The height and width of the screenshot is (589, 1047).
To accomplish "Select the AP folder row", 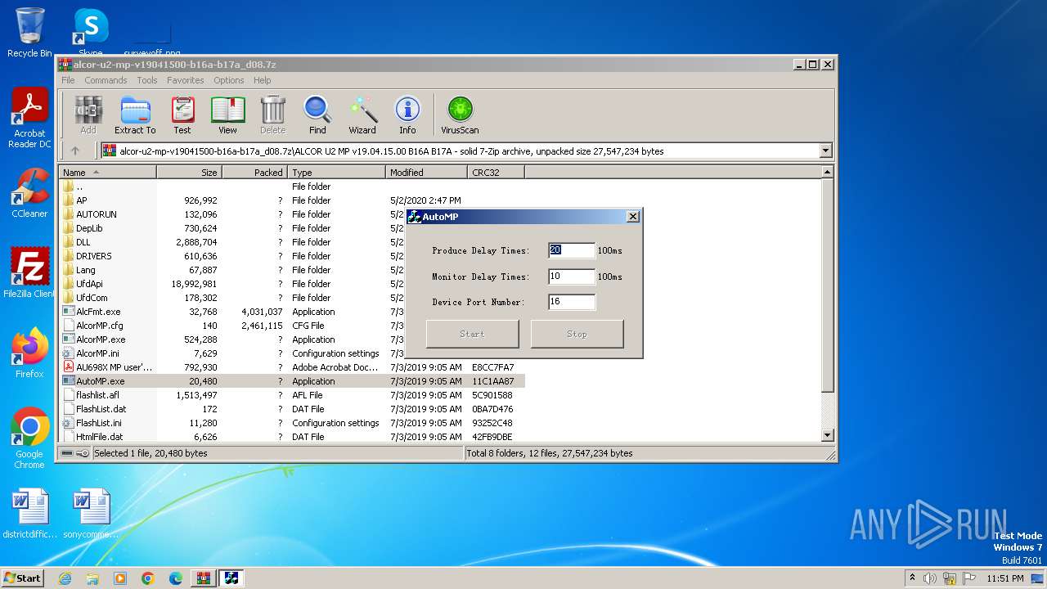I will (293, 200).
